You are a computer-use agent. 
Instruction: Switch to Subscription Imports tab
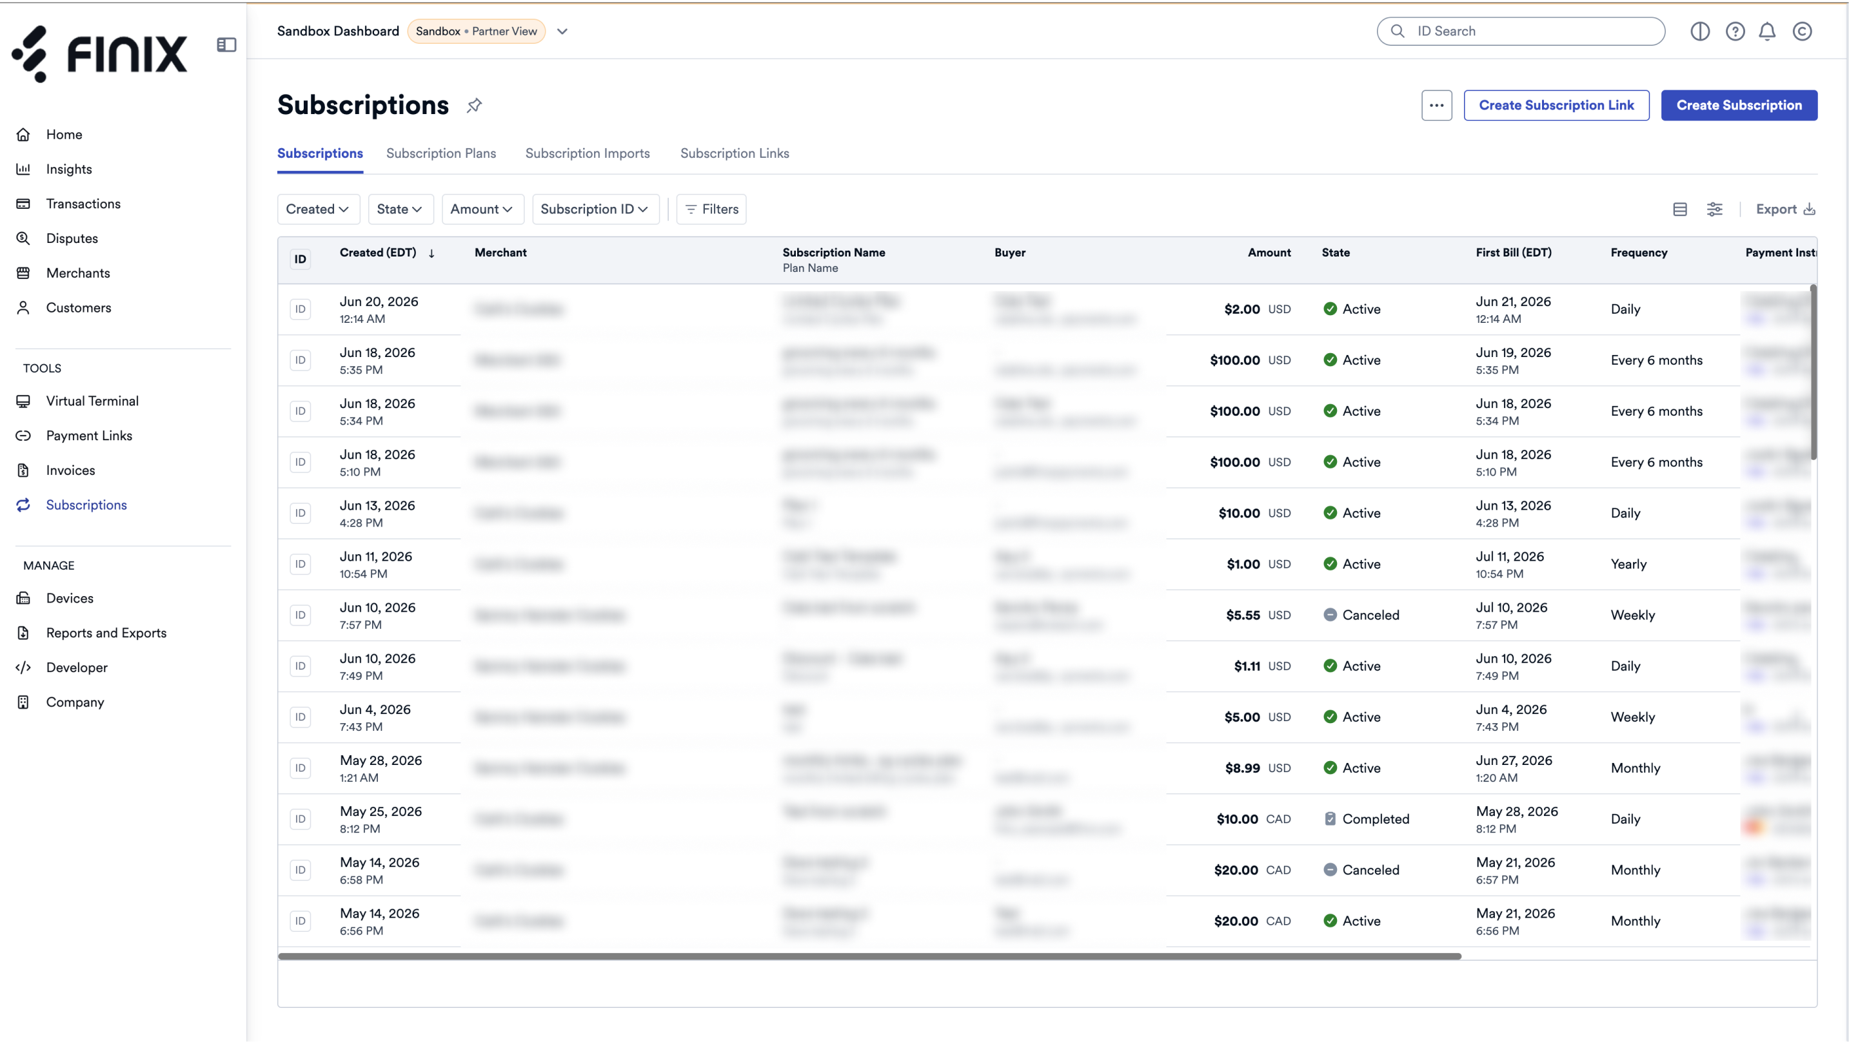[x=587, y=153]
